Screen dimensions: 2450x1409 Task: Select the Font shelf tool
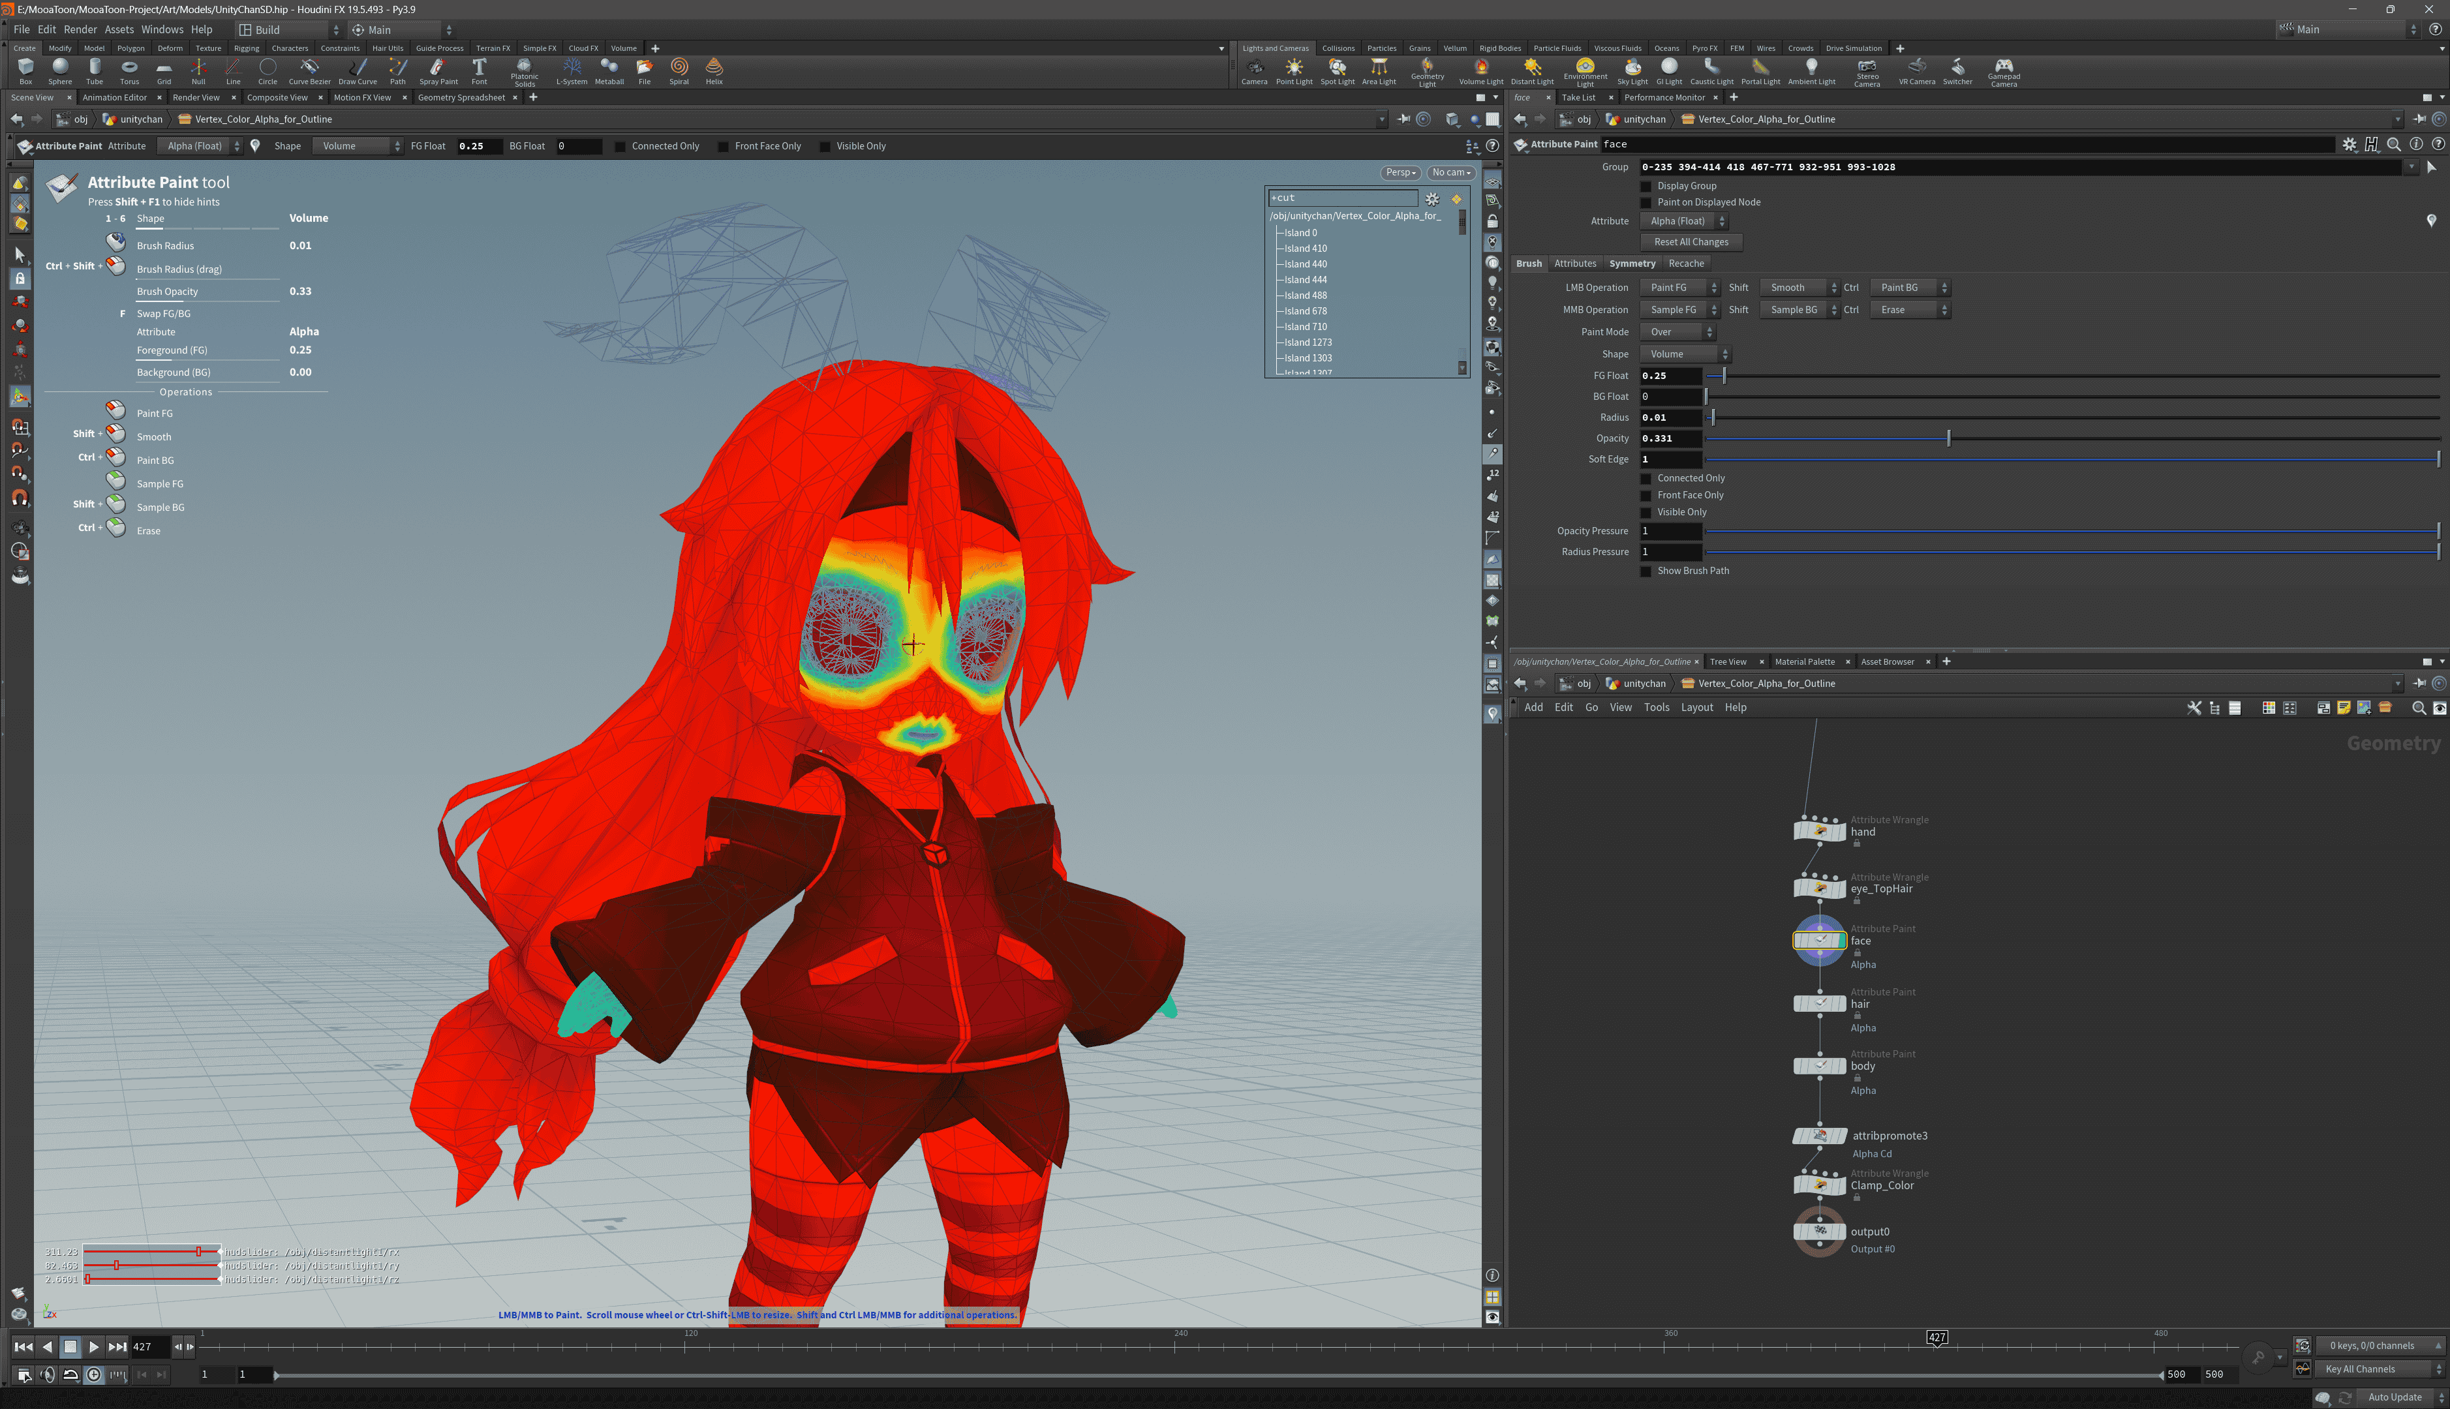(479, 70)
